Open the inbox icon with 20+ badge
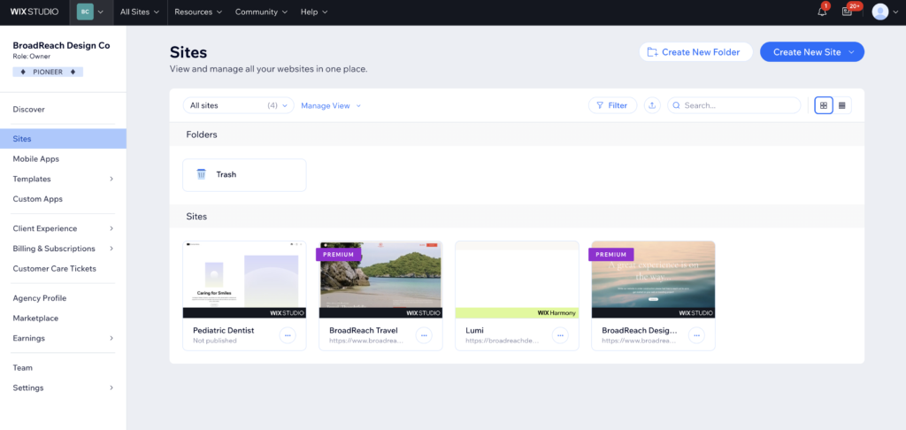Image resolution: width=906 pixels, height=430 pixels. pos(847,12)
